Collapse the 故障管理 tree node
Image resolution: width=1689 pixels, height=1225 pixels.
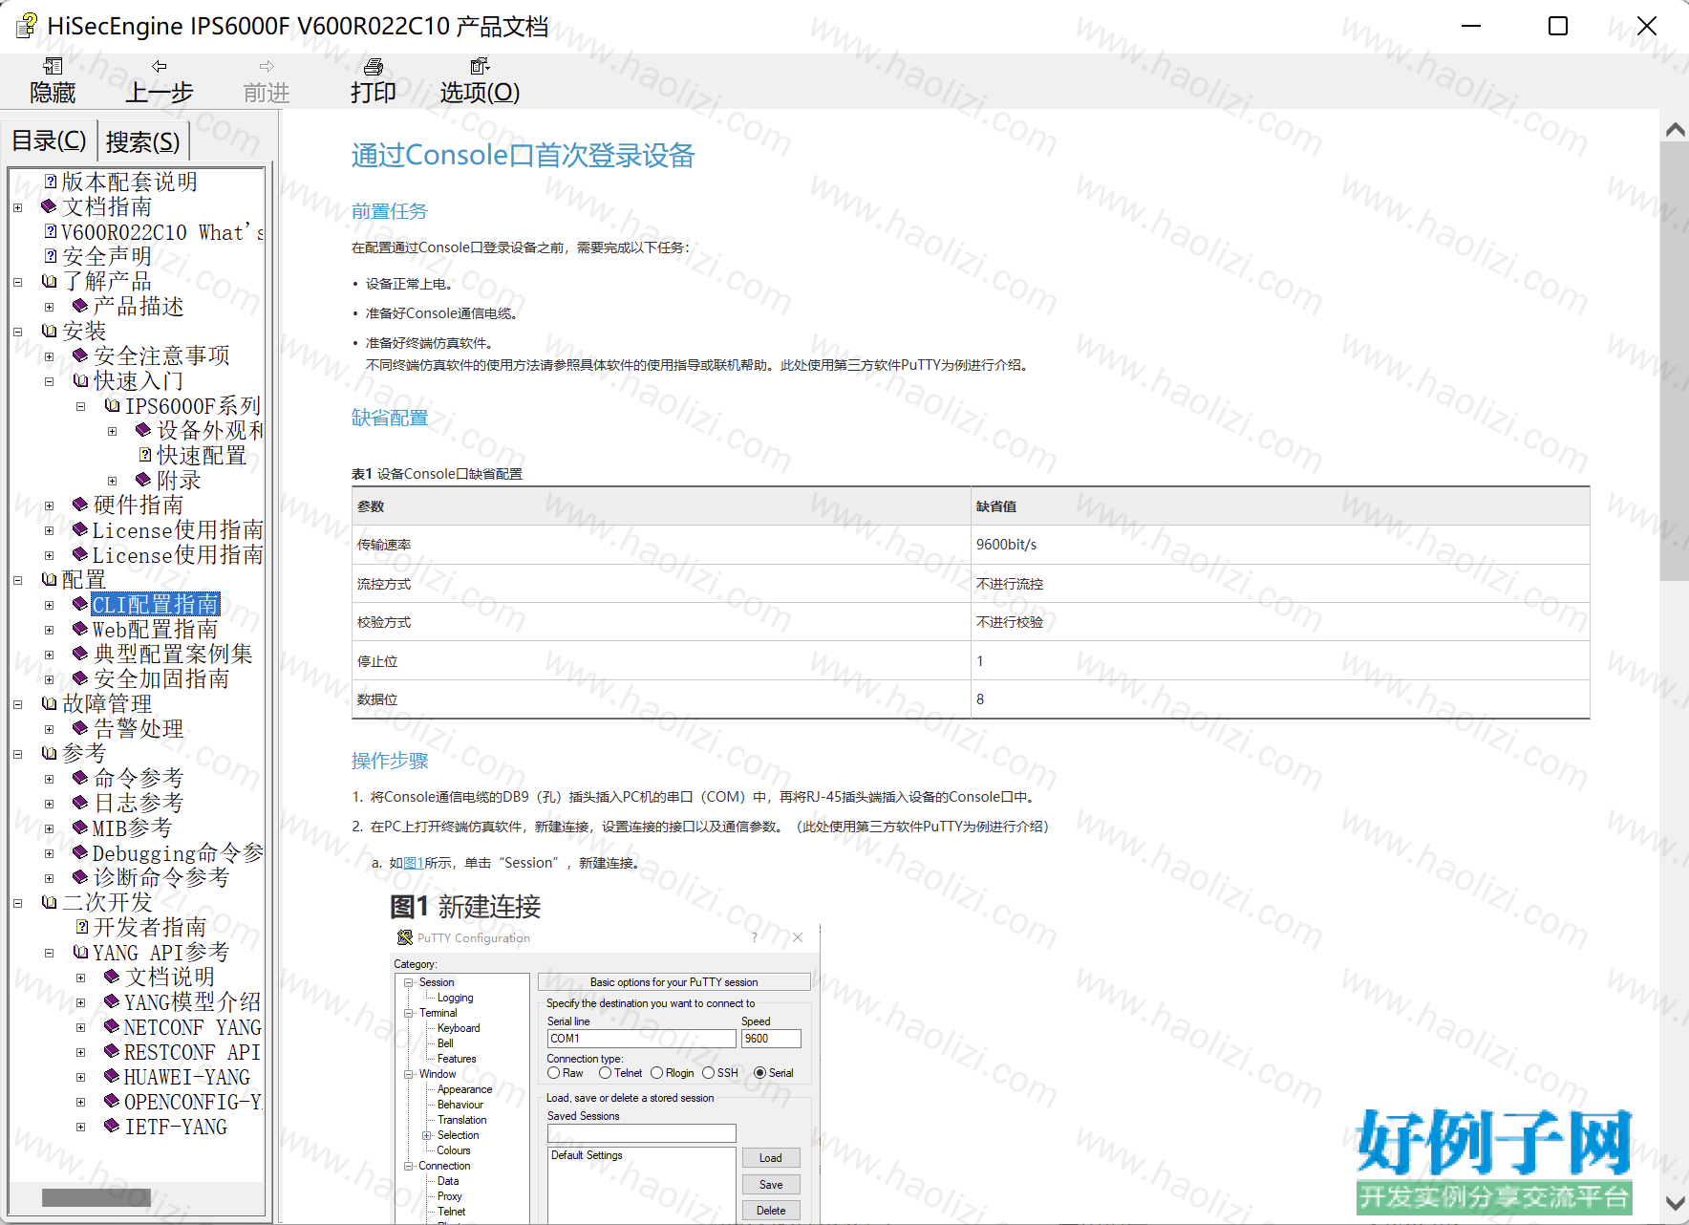[x=17, y=704]
